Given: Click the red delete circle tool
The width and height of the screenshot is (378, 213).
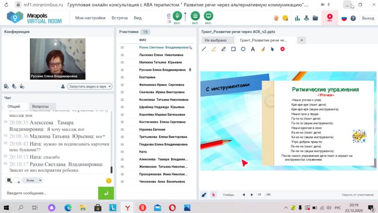Looking at the screenshot, I should 282,49.
